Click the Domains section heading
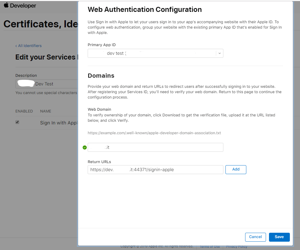 101,76
